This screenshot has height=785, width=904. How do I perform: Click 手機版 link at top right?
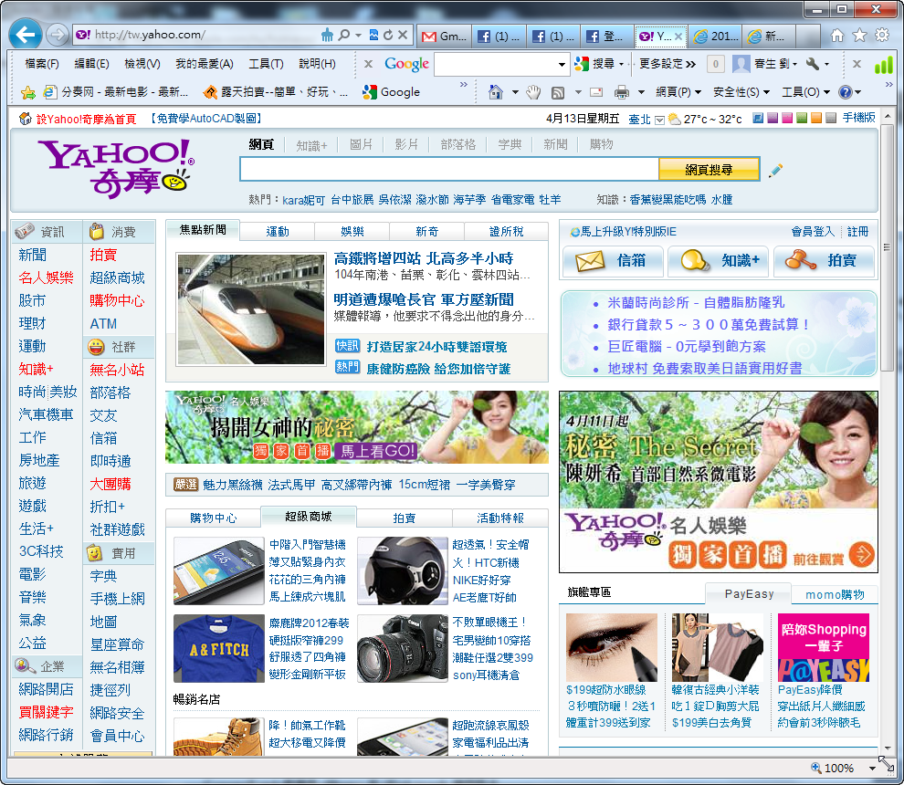point(858,118)
